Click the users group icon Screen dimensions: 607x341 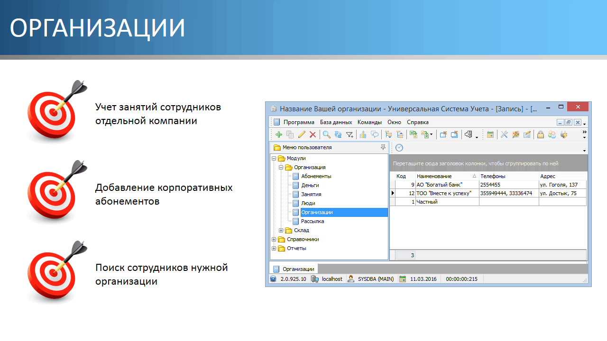tap(552, 135)
